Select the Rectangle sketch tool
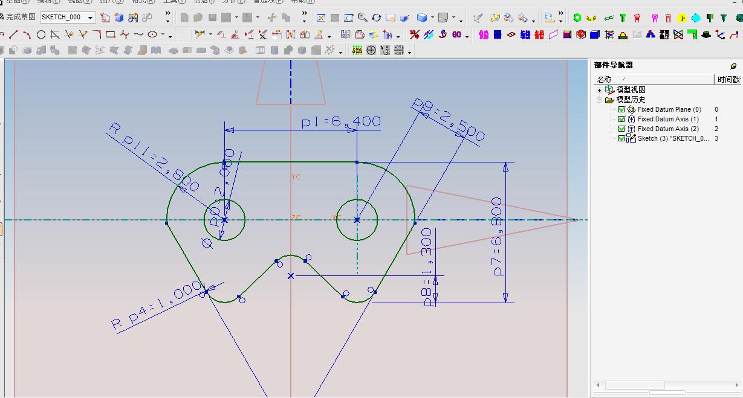Image resolution: width=743 pixels, height=398 pixels. [x=111, y=34]
